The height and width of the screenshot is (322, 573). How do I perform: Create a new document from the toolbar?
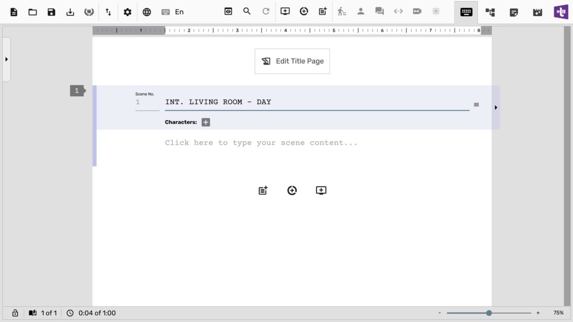14,12
